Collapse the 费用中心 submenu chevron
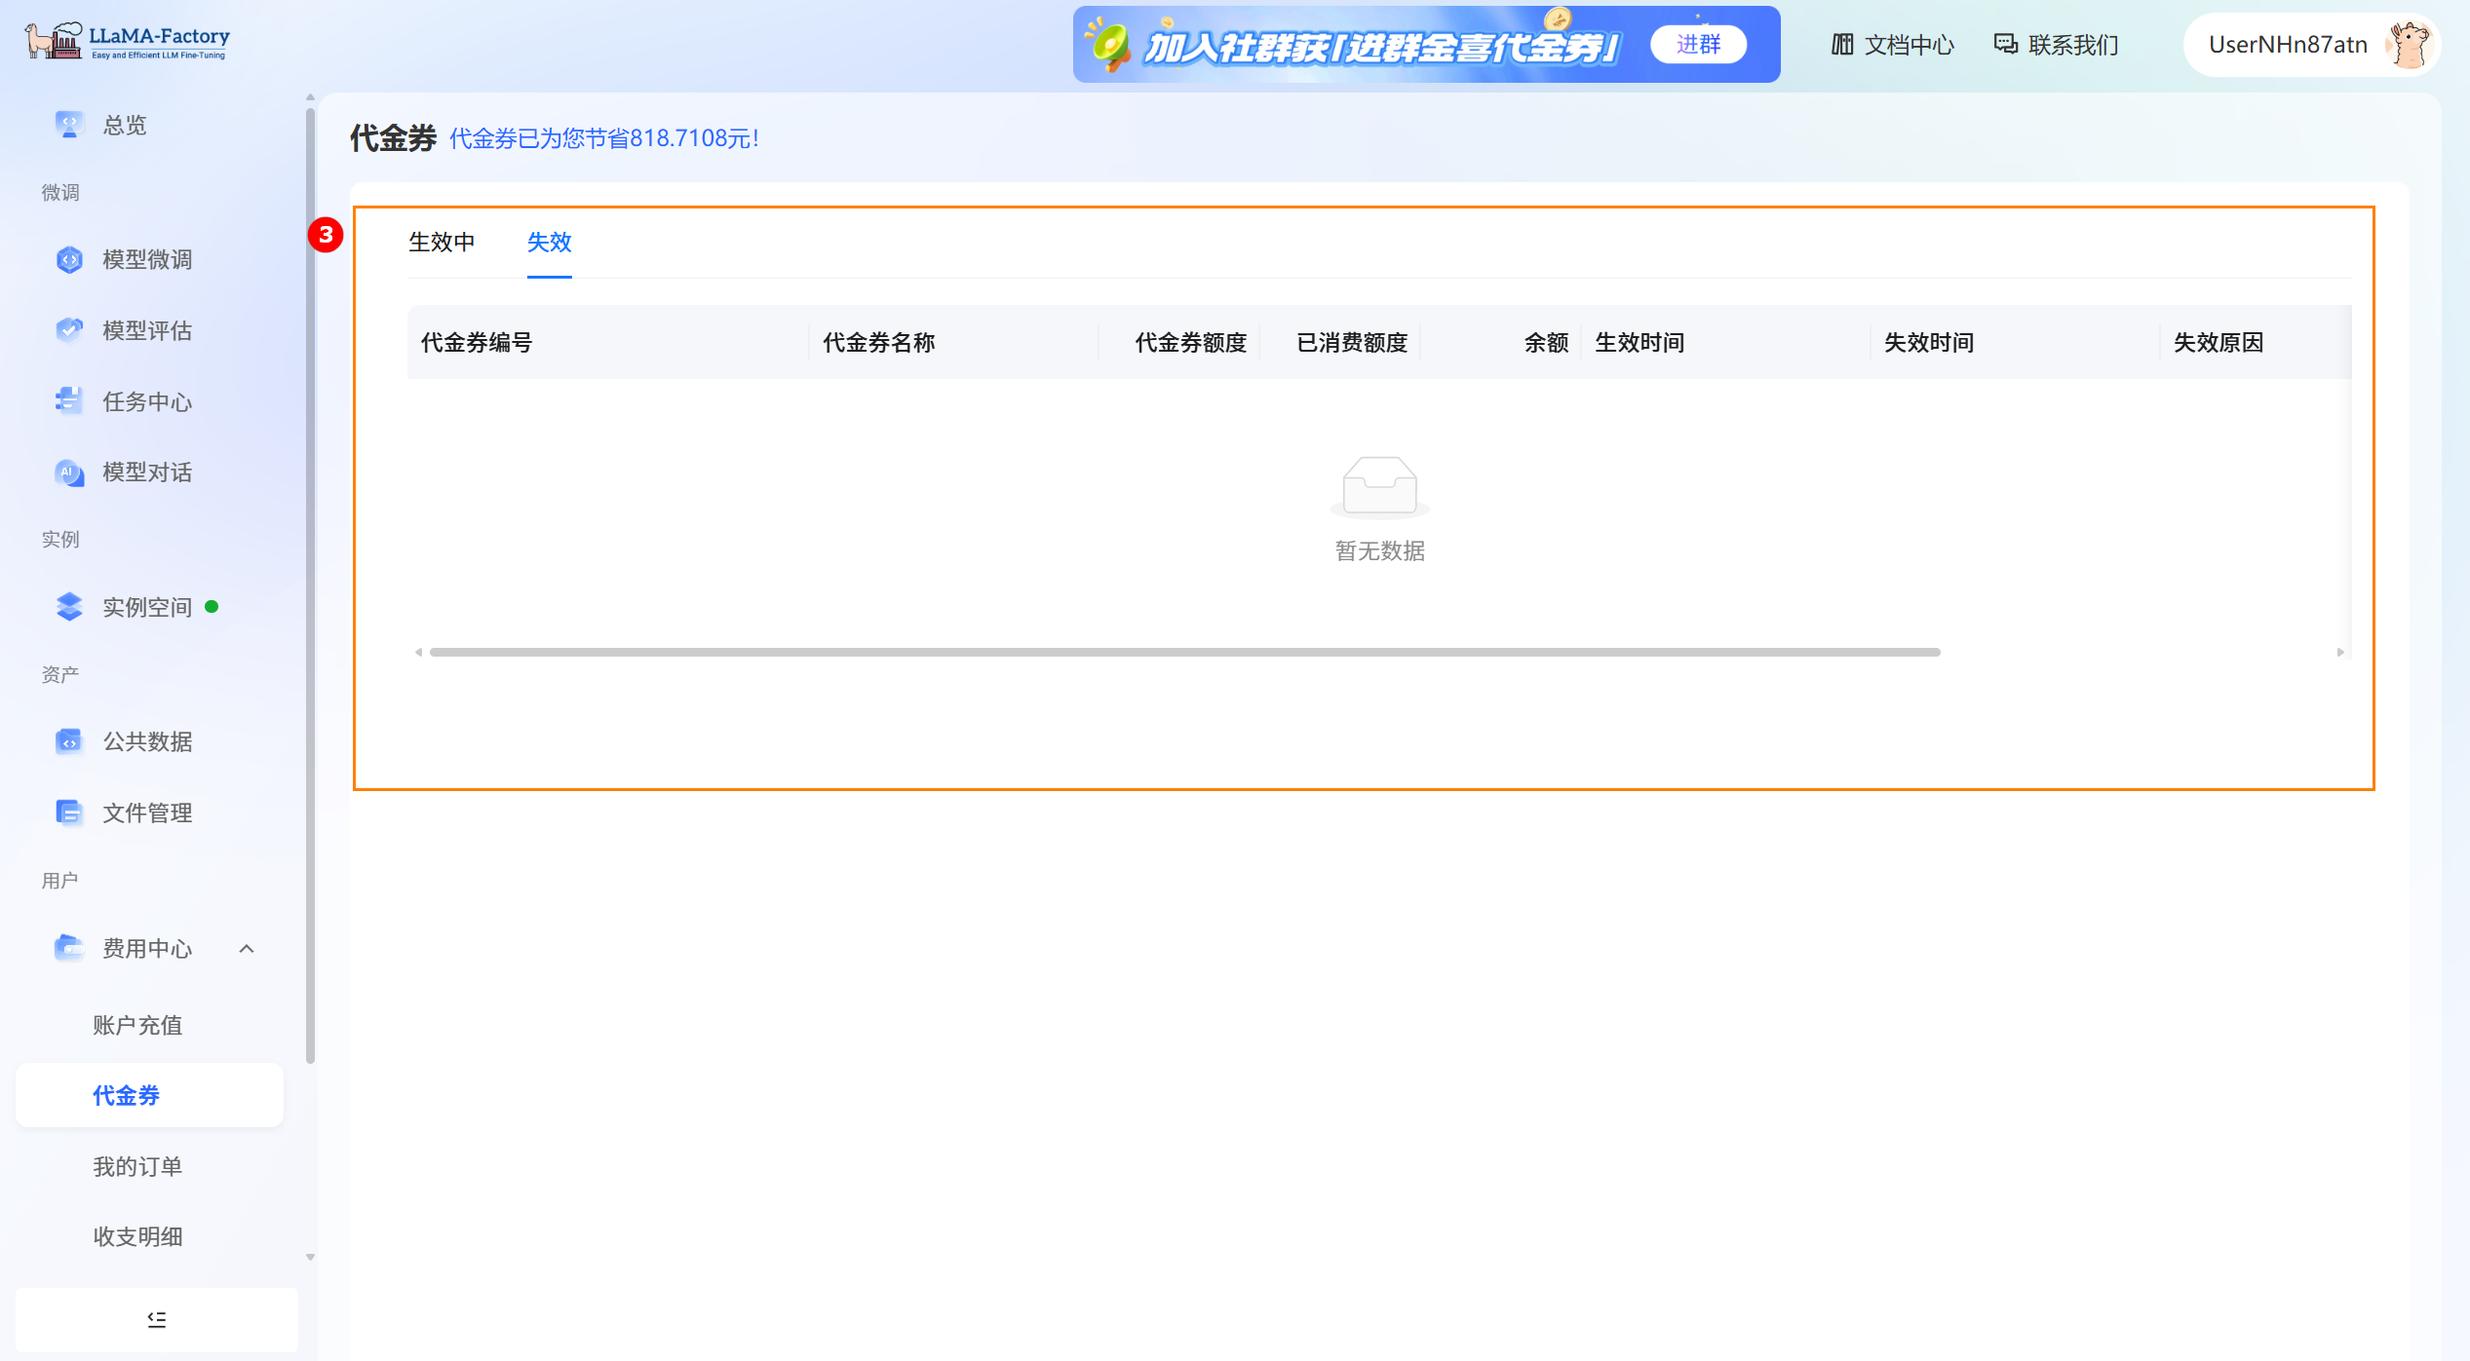The height and width of the screenshot is (1361, 2470). click(247, 949)
